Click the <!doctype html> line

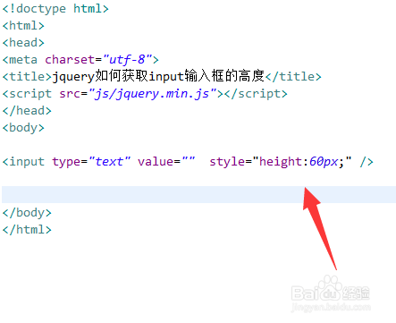click(x=55, y=9)
